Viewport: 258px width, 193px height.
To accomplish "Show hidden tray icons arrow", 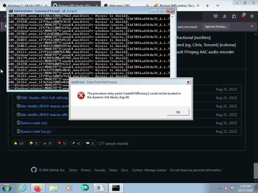I will [214, 188].
